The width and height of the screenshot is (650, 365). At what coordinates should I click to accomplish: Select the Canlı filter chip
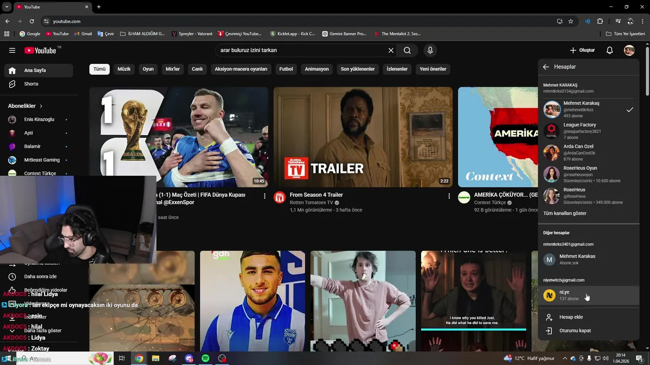tap(197, 69)
